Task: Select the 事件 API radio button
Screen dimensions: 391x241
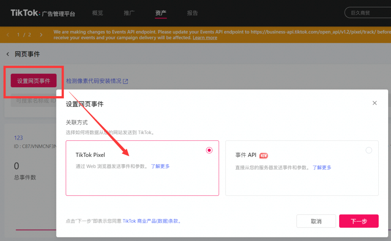Action: pyautogui.click(x=369, y=150)
